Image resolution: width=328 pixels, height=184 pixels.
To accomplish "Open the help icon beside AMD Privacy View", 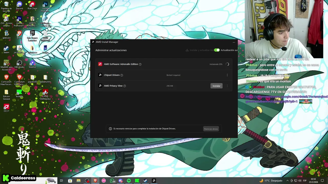I will [125, 86].
